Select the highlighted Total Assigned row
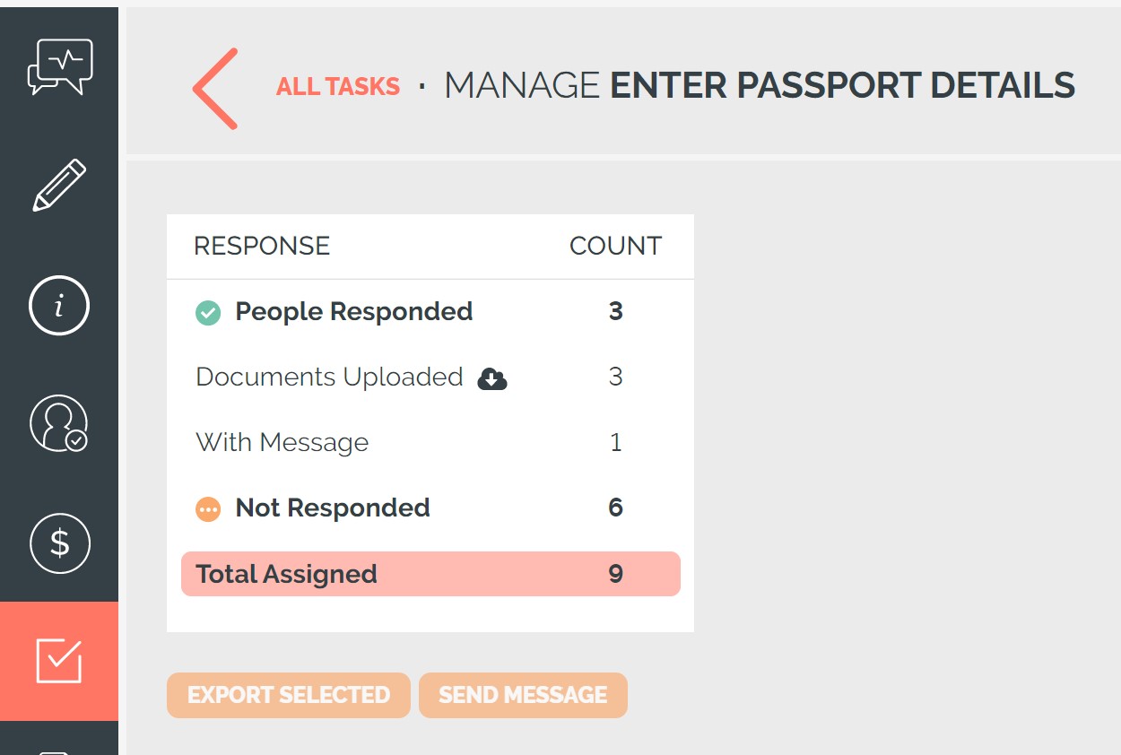The width and height of the screenshot is (1121, 755). pyautogui.click(x=430, y=574)
